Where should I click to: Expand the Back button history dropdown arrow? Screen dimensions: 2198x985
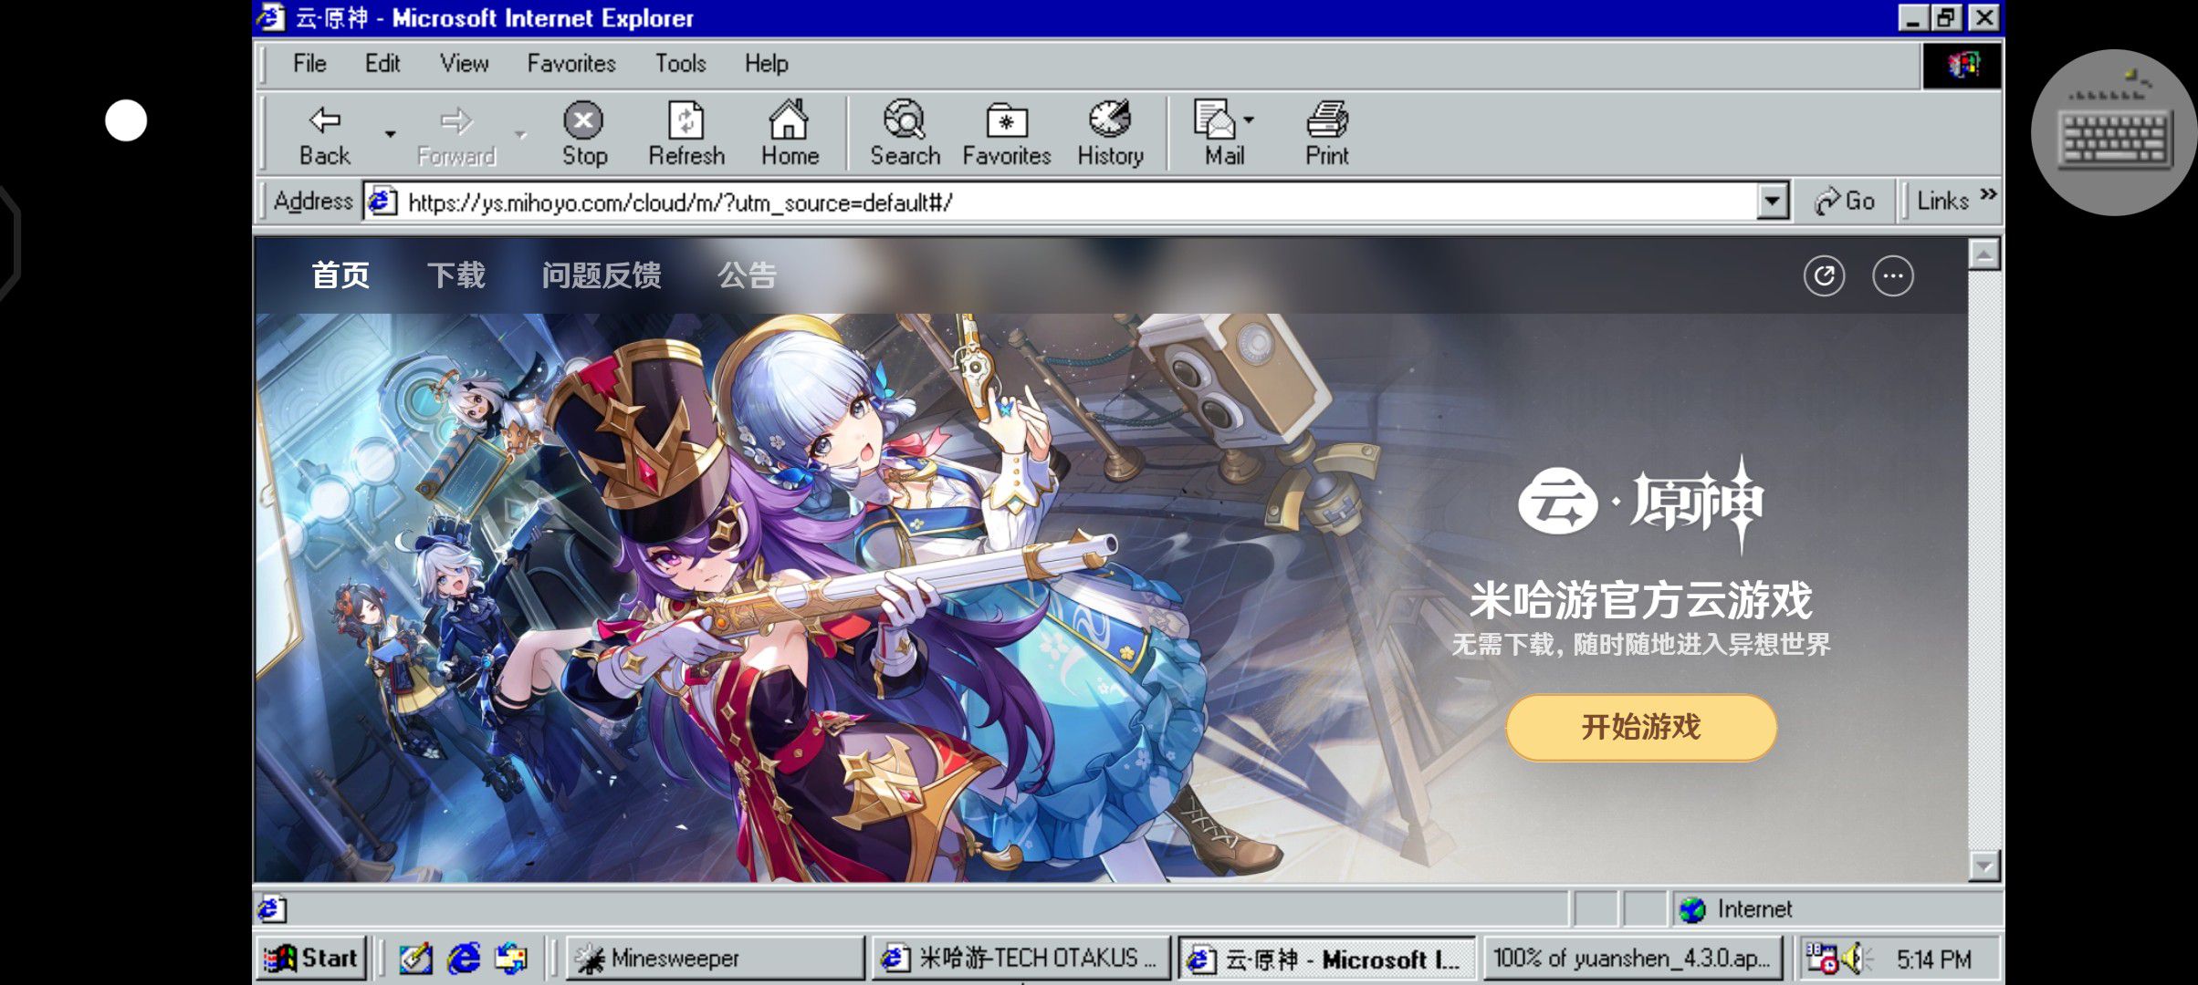391,134
